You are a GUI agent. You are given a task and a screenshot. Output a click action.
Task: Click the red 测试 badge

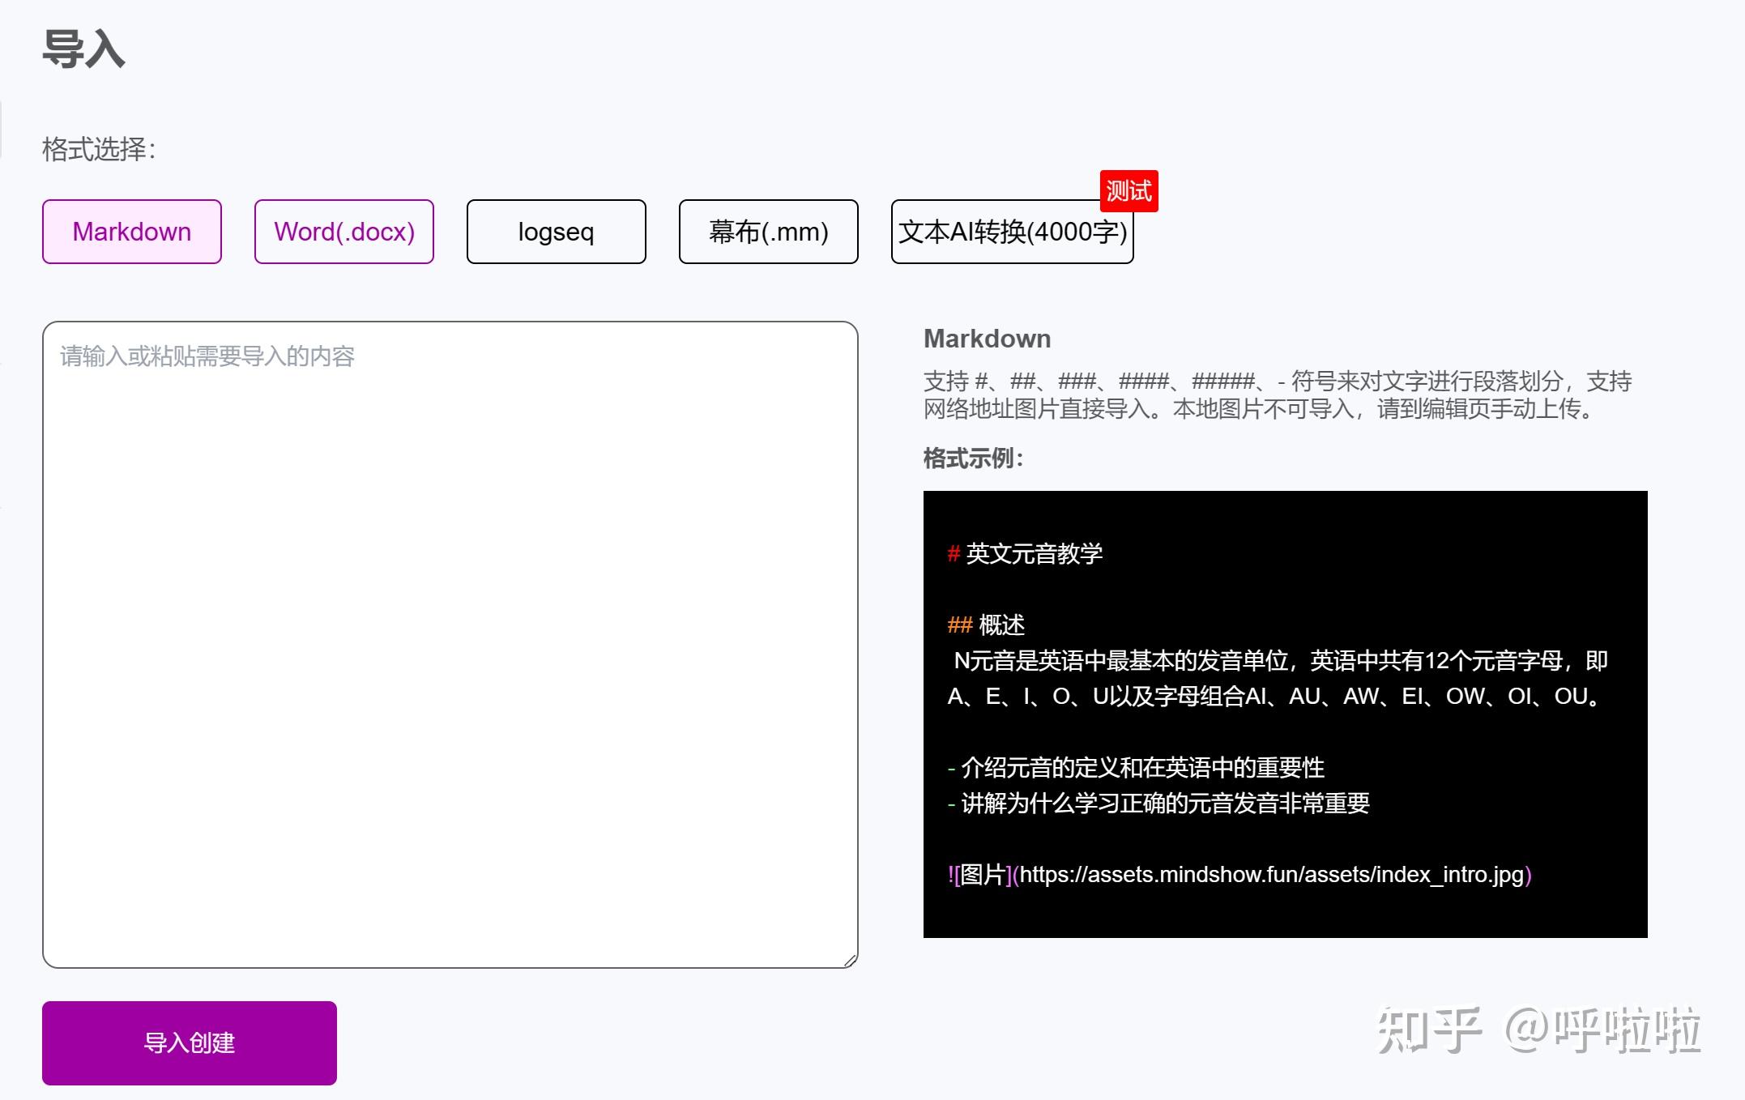click(1129, 191)
